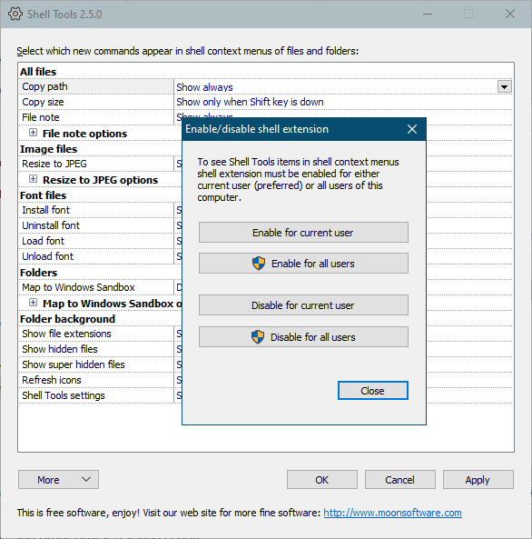532x539 pixels.
Task: Click the Apply button
Action: click(x=478, y=480)
